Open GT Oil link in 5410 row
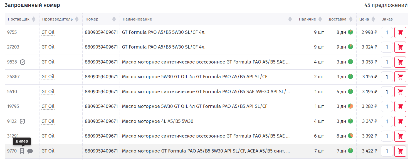This screenshot has height=160, width=415. [x=48, y=92]
